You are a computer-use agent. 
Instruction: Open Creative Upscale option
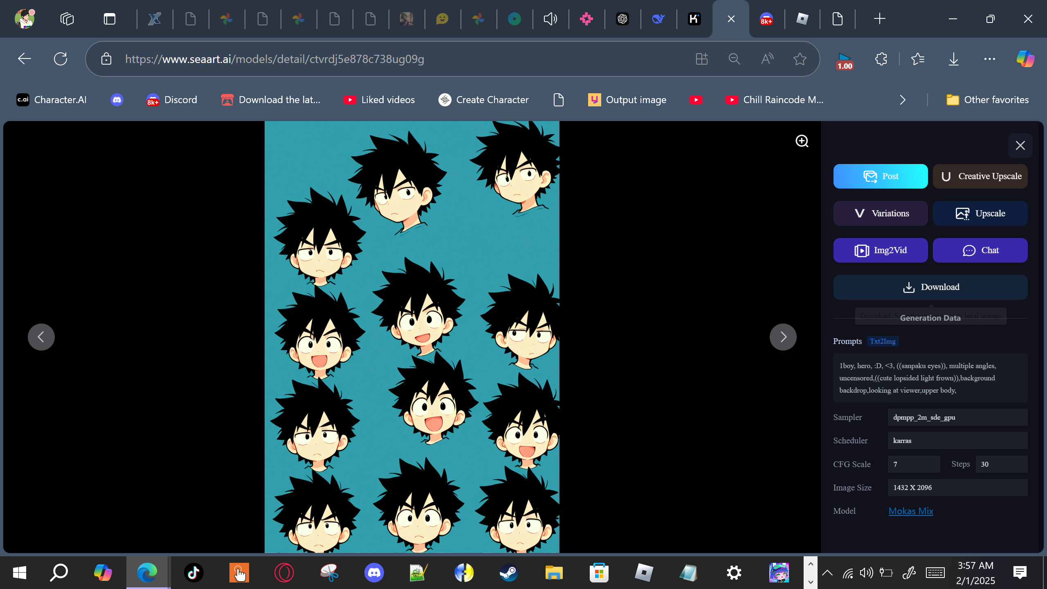tap(980, 176)
